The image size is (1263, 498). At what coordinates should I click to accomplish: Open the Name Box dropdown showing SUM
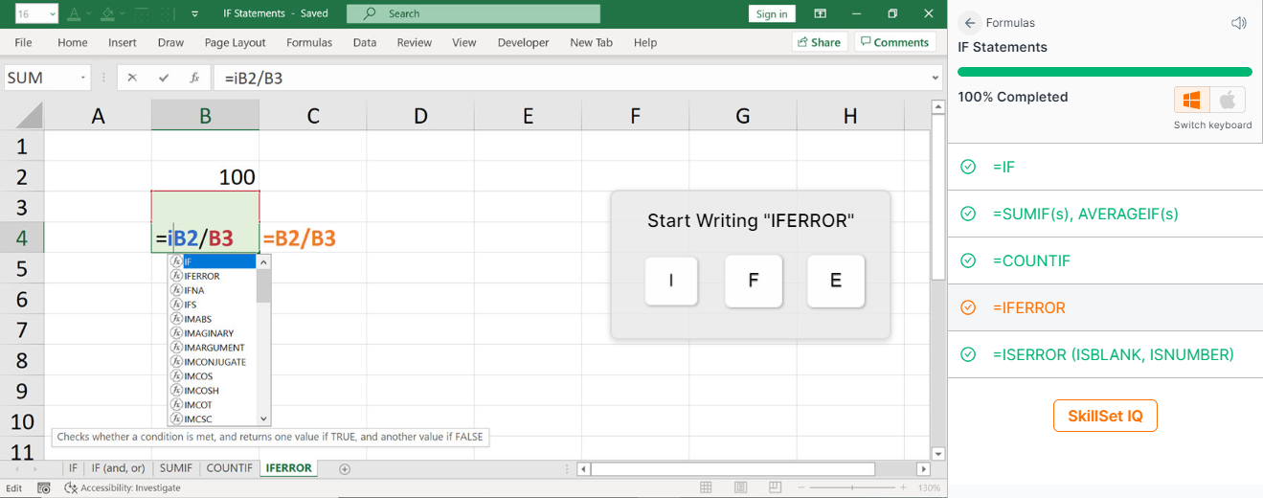[83, 79]
